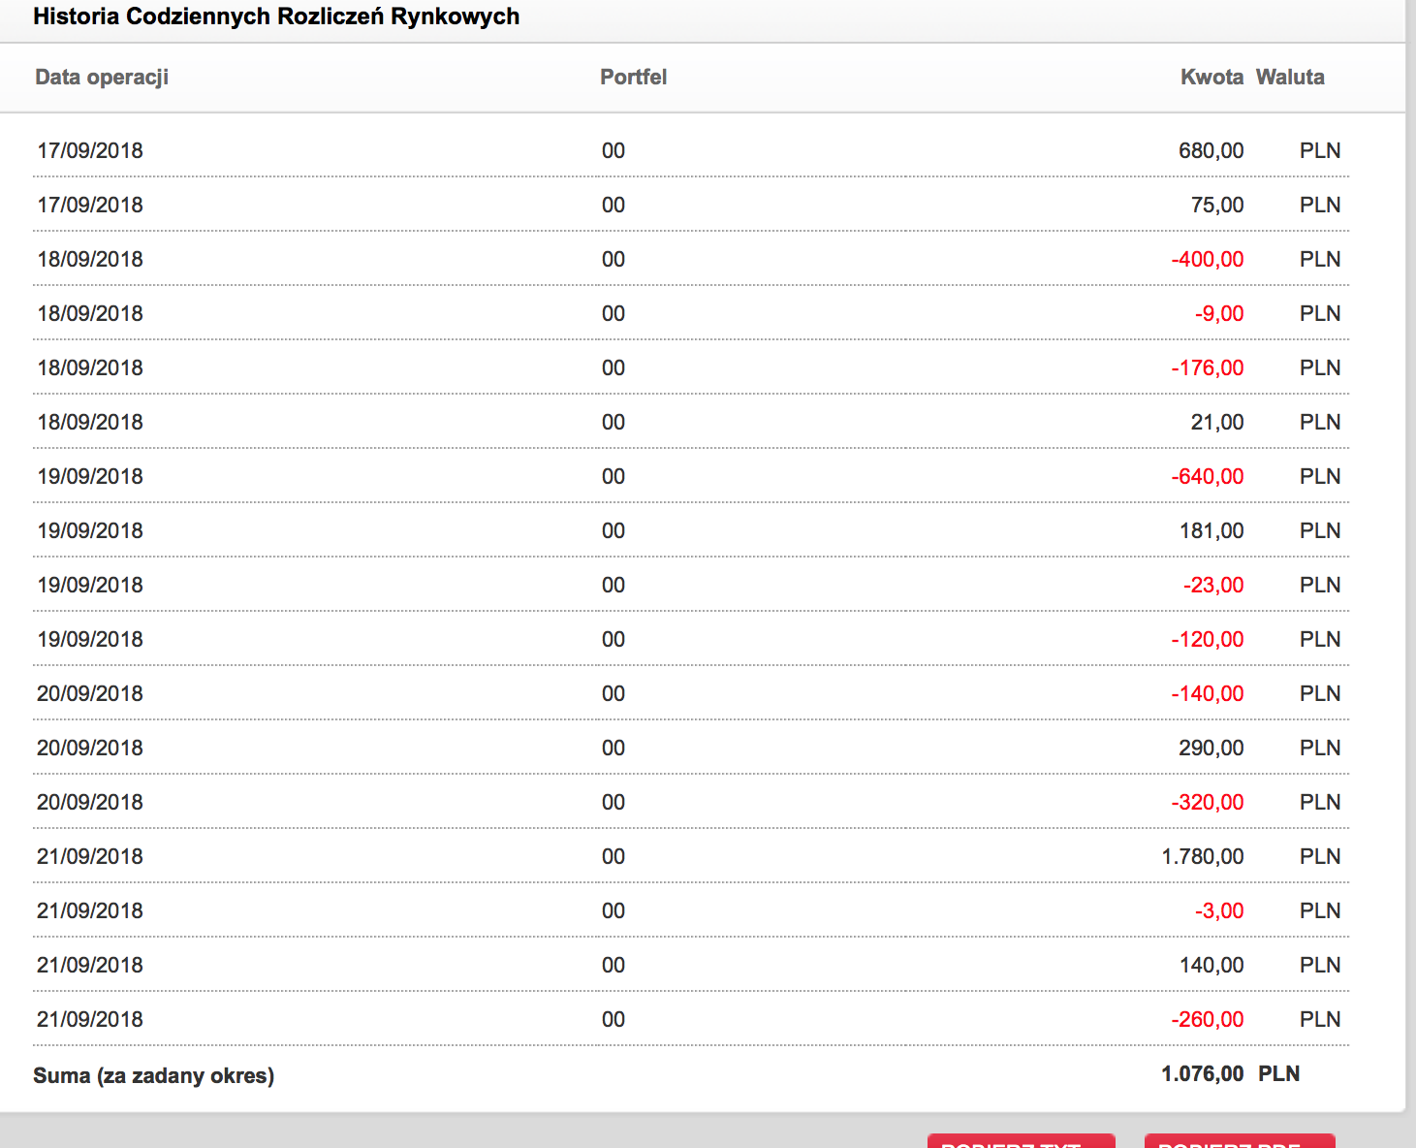Select the 290,00 amount cell

coord(1211,749)
